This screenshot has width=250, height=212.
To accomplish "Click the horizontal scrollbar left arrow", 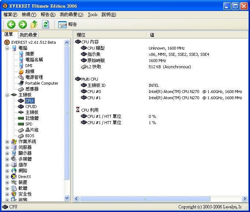I will (x=77, y=198).
